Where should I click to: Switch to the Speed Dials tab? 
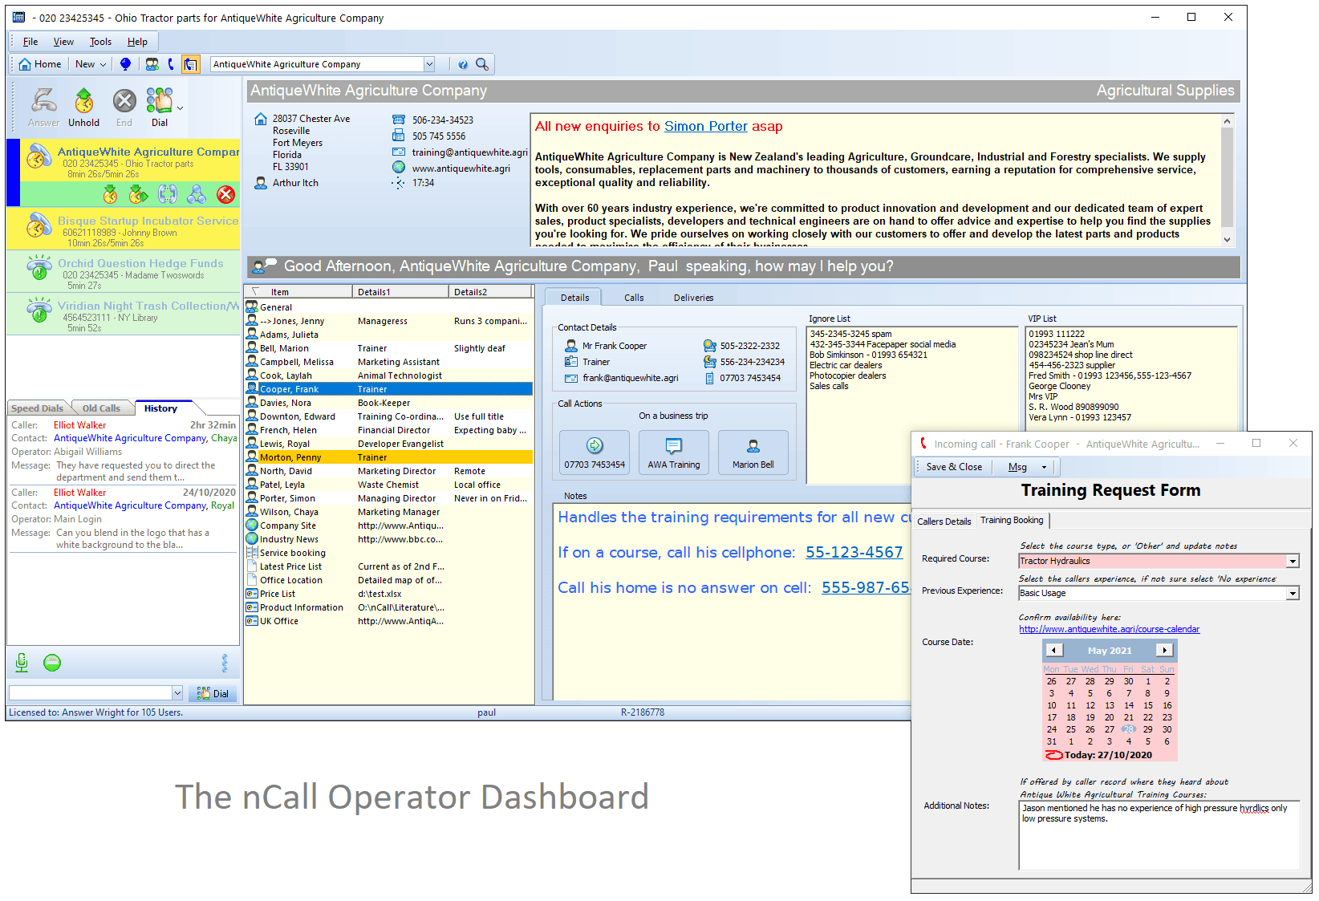click(x=37, y=408)
